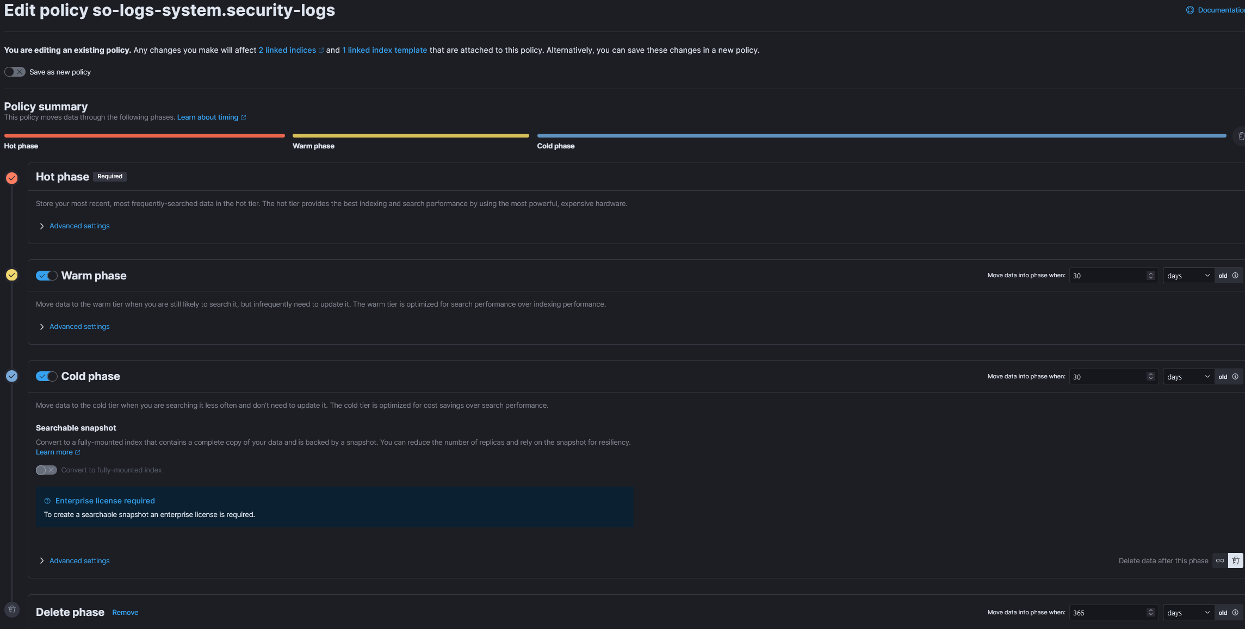
Task: Disable the Warm phase toggle
Action: click(47, 276)
